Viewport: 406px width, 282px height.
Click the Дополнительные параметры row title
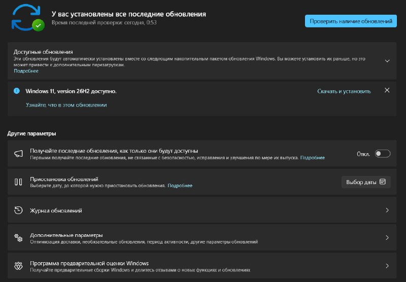click(66, 235)
